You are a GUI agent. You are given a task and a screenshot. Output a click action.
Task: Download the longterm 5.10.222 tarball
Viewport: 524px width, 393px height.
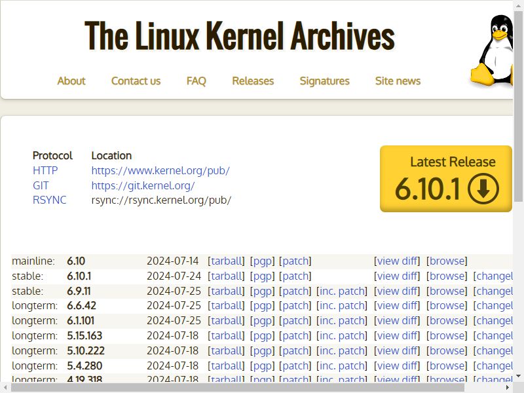226,350
